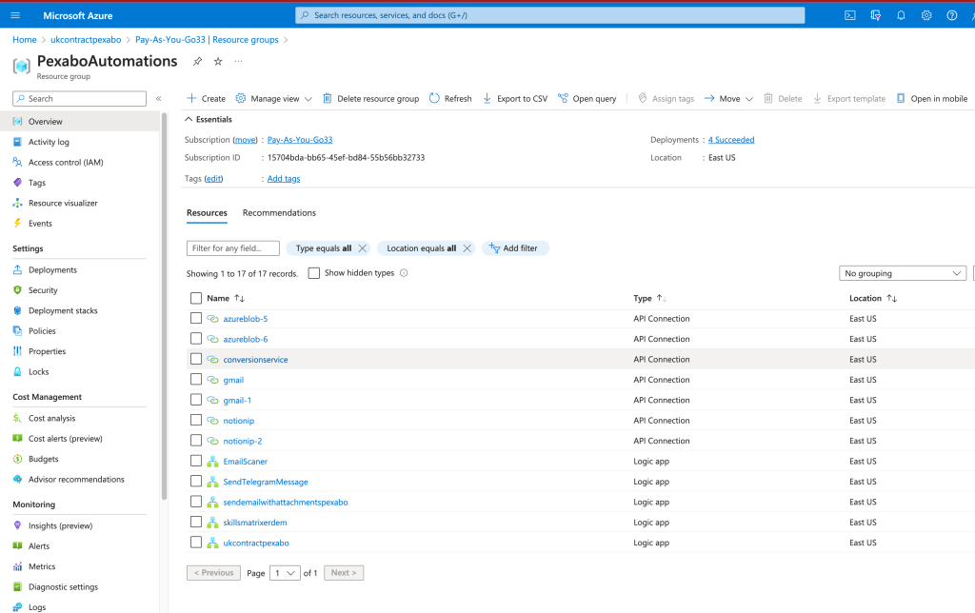Open Events in the sidebar
This screenshot has width=975, height=613.
coord(40,224)
